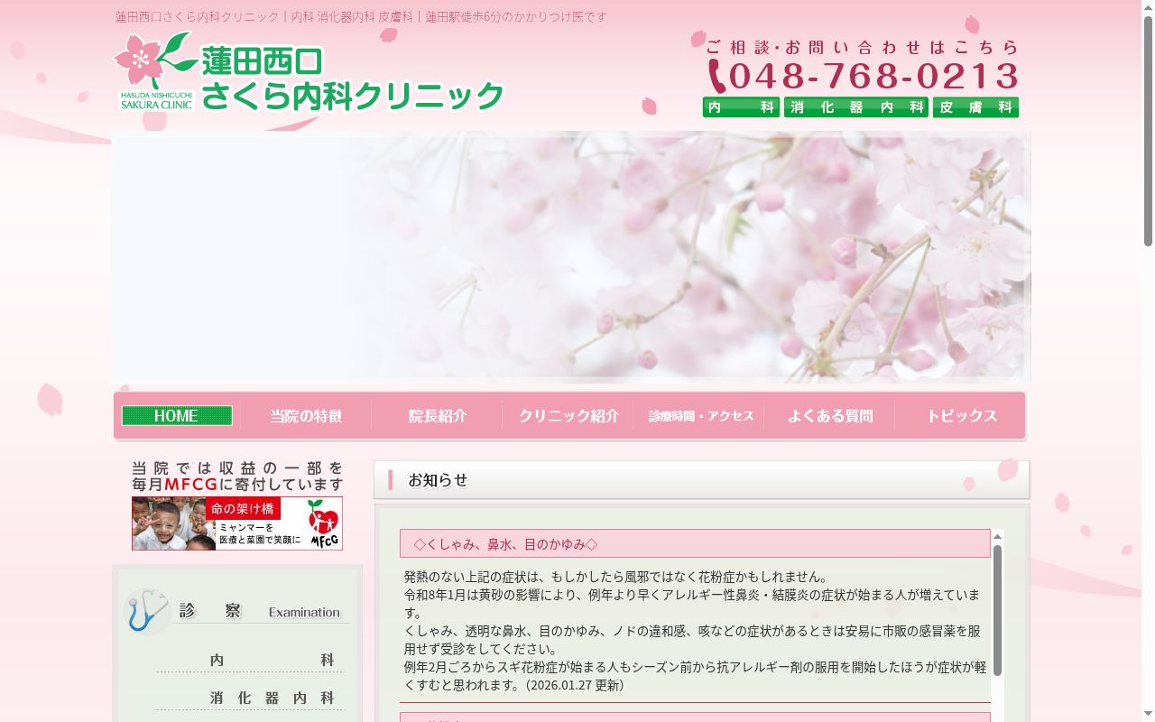The height and width of the screenshot is (722, 1155).
Task: Click the green 消化器内科 badge in the header
Action: pos(855,107)
